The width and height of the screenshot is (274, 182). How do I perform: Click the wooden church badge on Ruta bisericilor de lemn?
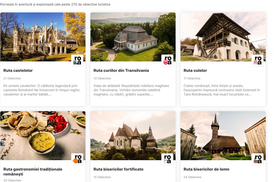257,159
